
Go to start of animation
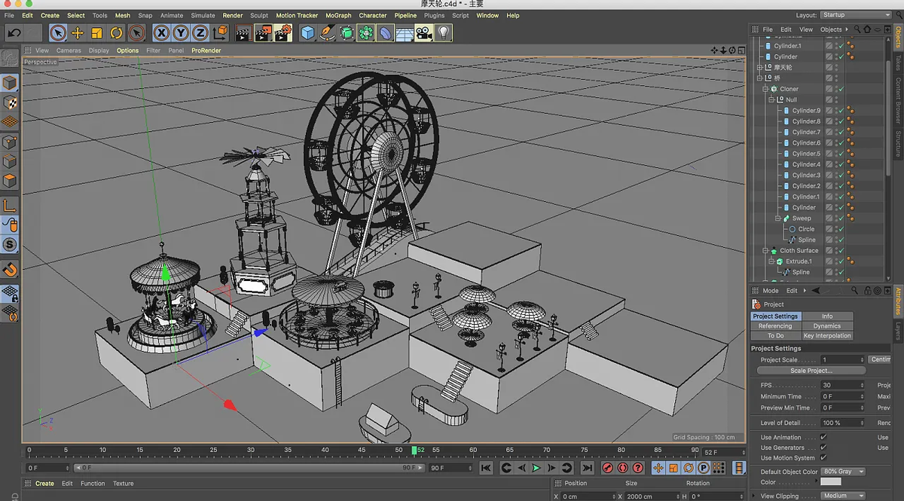(486, 468)
